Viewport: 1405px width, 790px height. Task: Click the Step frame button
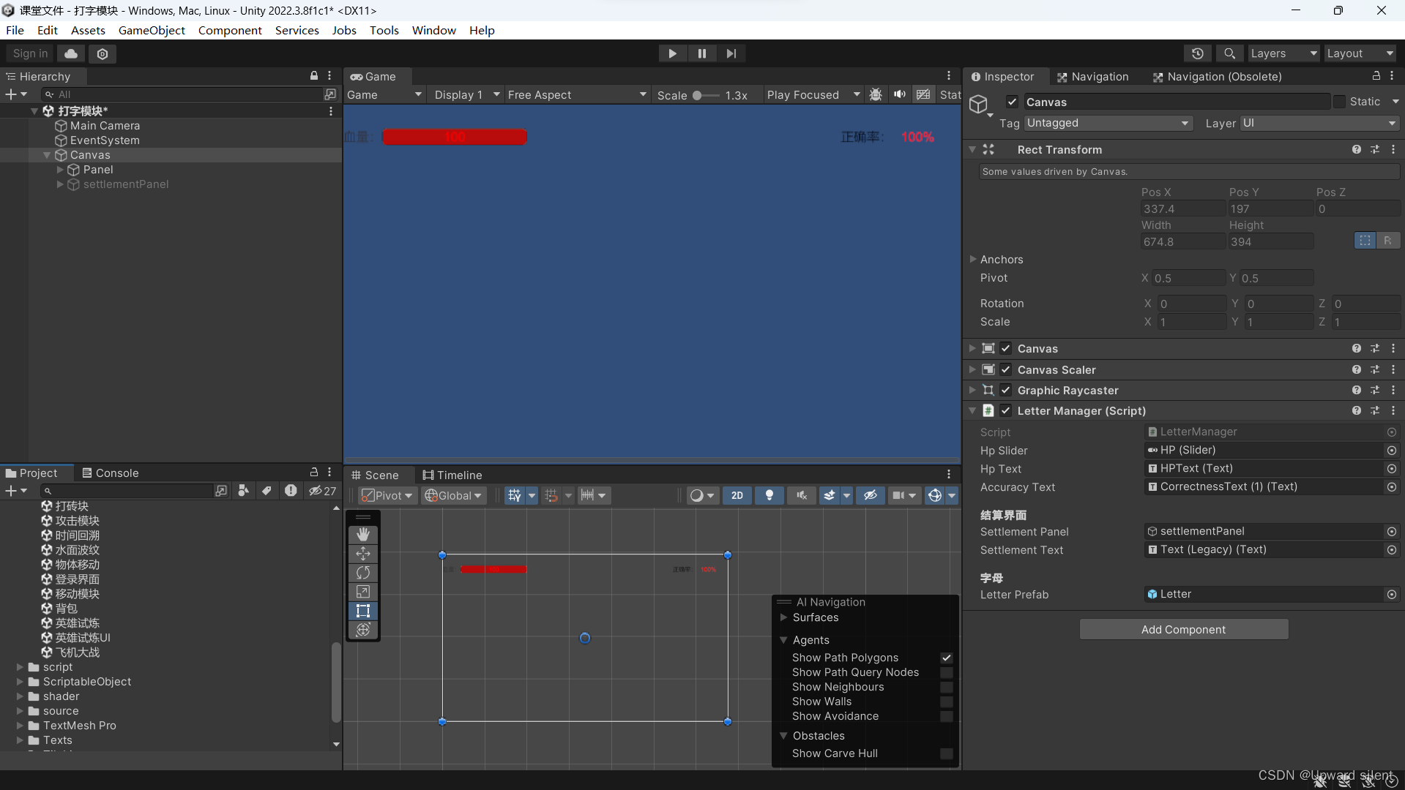point(731,53)
